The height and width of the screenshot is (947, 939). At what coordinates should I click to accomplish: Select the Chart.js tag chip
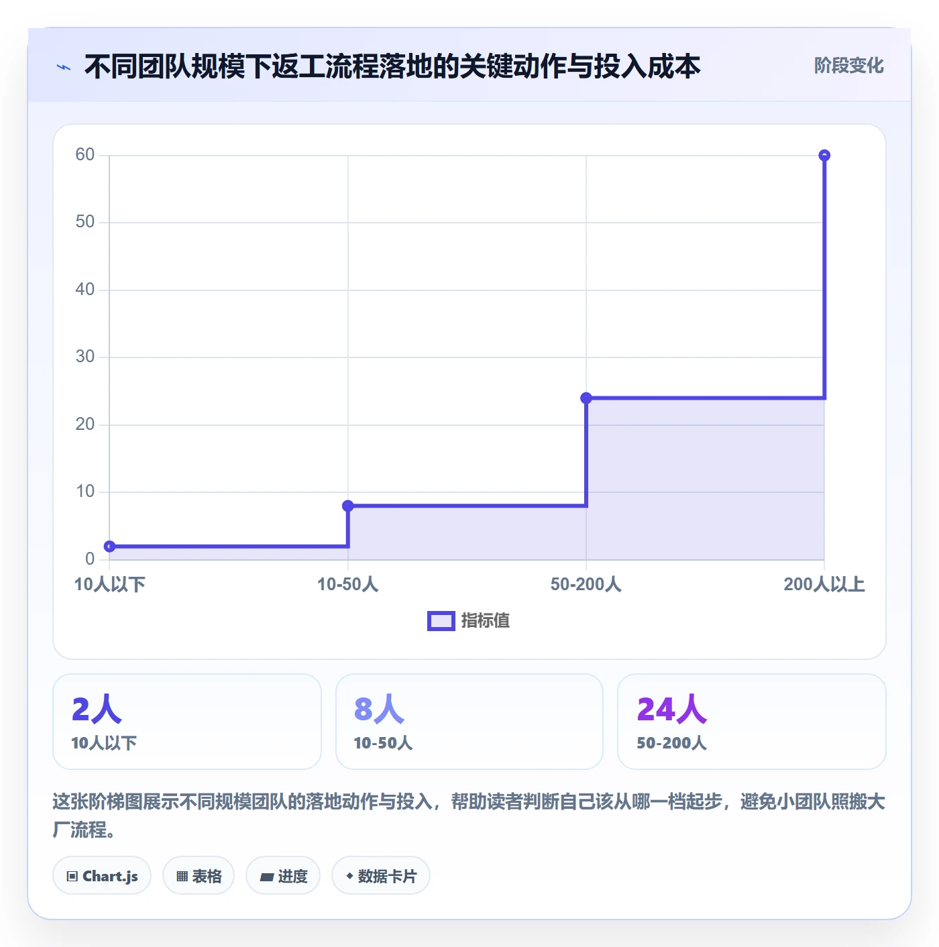pyautogui.click(x=102, y=876)
